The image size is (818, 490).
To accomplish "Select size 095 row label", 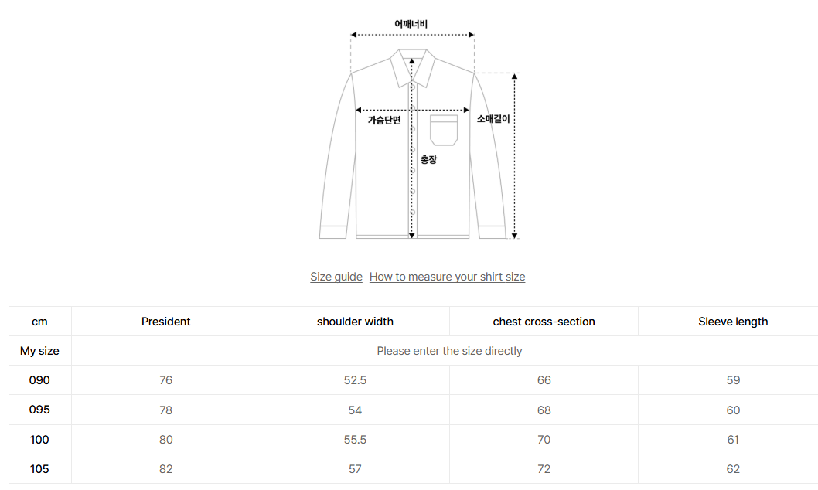I will pyautogui.click(x=39, y=410).
